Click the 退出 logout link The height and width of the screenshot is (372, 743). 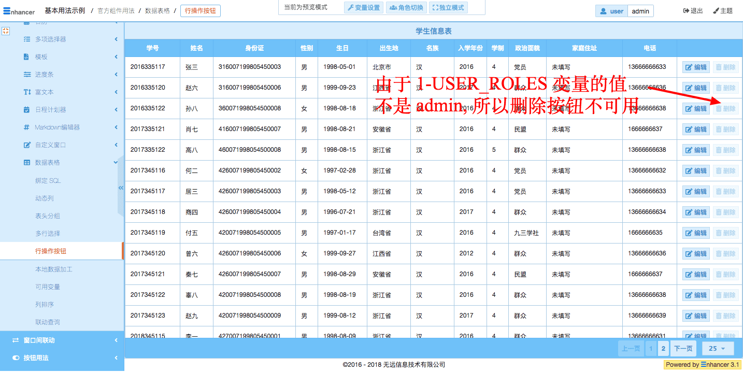[693, 11]
